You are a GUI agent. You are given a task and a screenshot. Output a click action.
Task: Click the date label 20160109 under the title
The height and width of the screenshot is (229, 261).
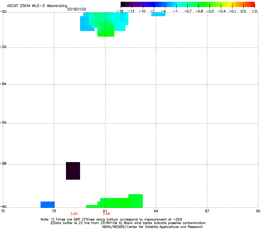pos(77,9)
